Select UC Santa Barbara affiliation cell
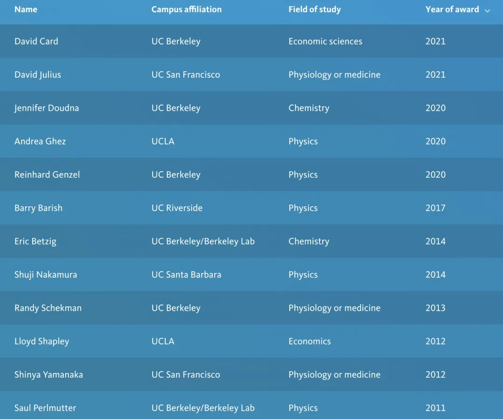Screen dimensions: 503x419 pyautogui.click(x=186, y=275)
